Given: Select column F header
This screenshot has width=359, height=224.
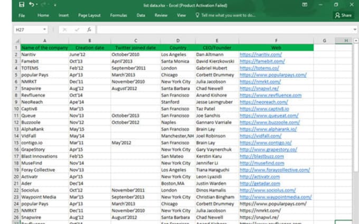Looking at the screenshot, I should [x=276, y=41].
